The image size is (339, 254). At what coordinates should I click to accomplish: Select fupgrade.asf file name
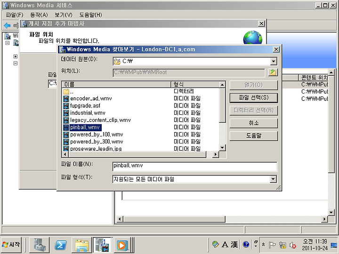tap(85, 106)
